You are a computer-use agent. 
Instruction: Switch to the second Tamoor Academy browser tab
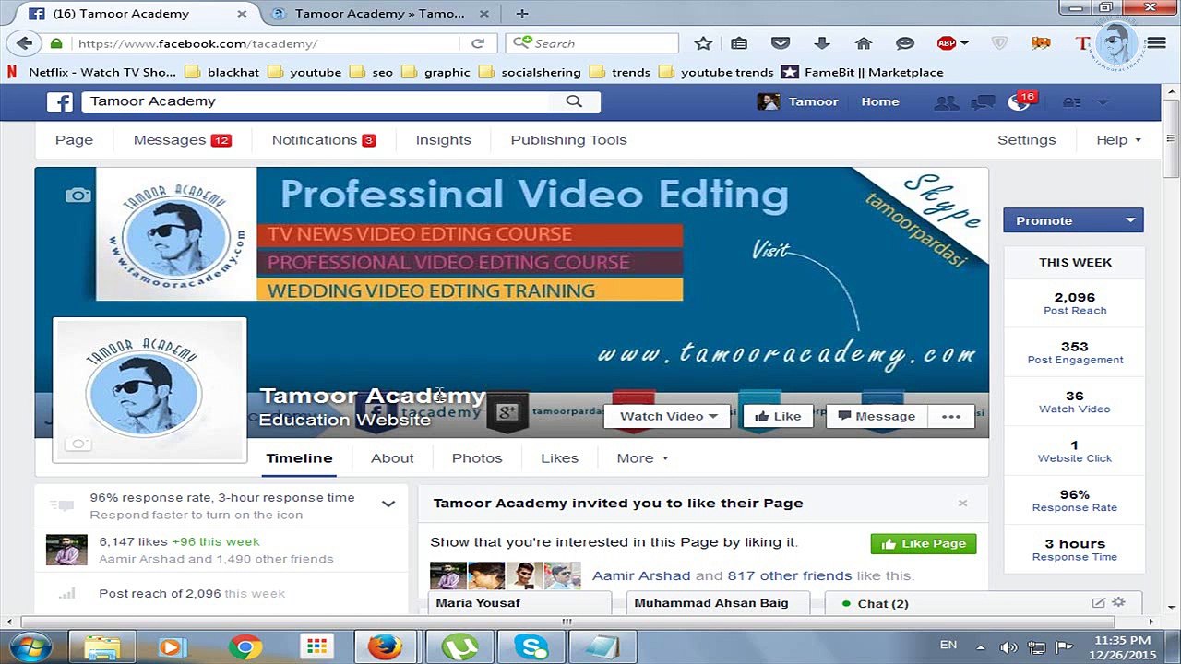tap(380, 14)
